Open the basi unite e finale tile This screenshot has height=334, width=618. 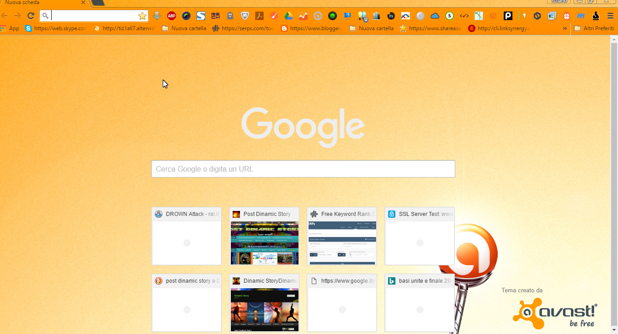coord(420,303)
